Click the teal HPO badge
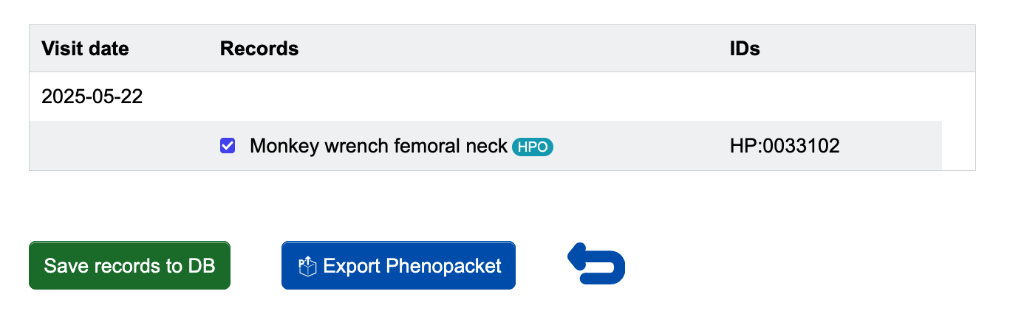 [533, 147]
